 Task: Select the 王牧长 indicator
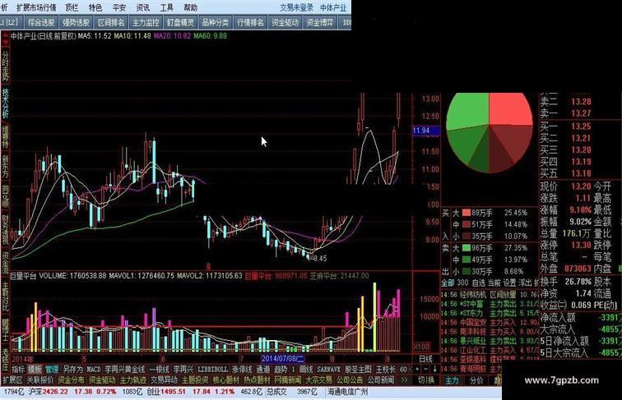point(386,369)
